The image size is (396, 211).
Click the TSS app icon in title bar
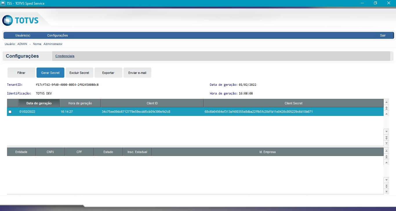point(3,3)
